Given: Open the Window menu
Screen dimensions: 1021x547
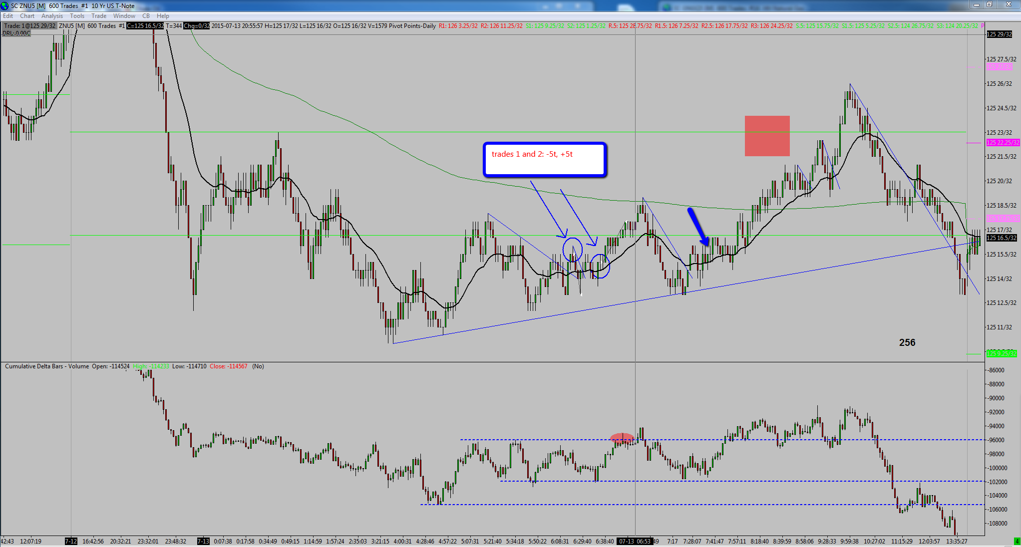Looking at the screenshot, I should [x=124, y=16].
